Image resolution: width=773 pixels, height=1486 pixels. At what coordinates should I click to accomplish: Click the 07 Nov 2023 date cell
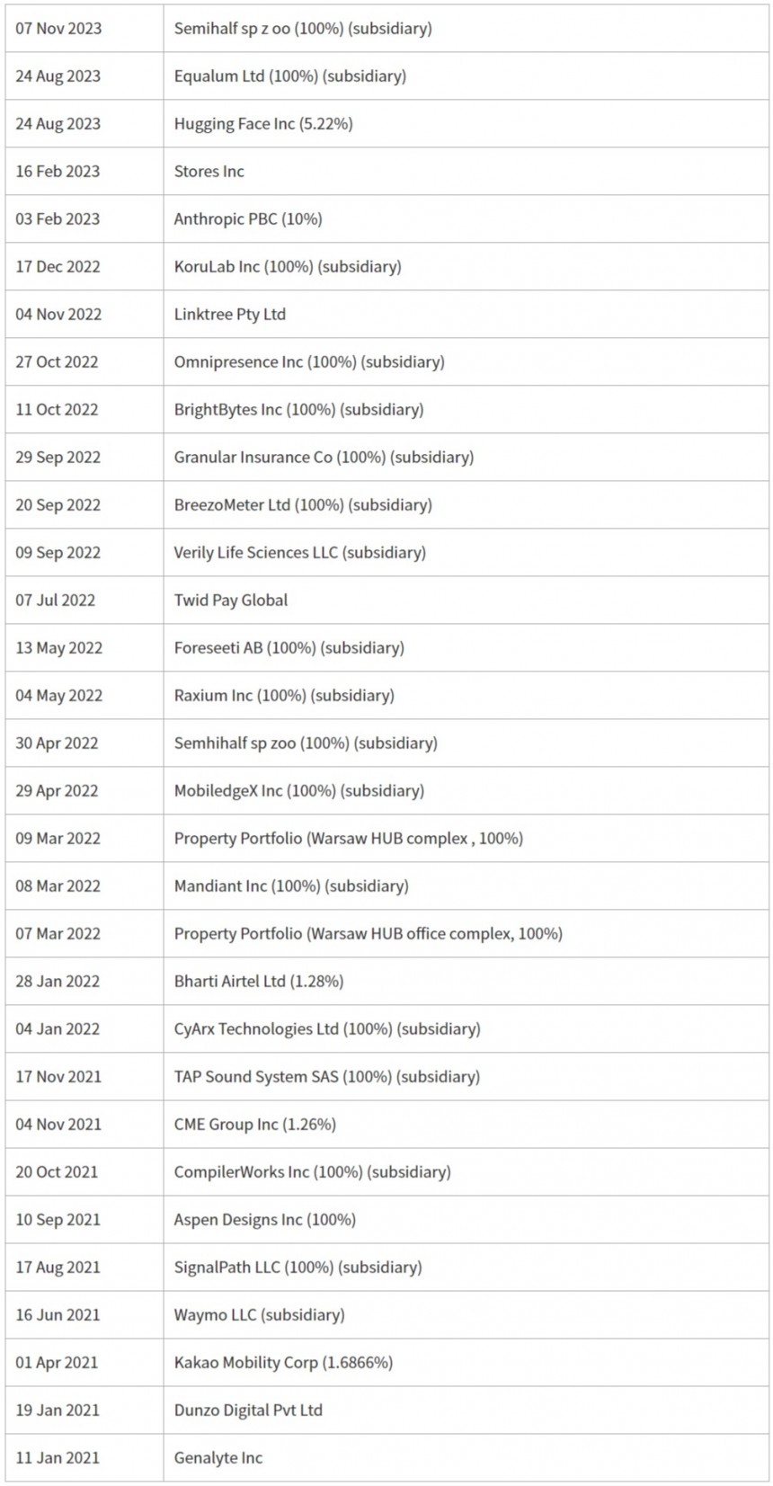pos(58,29)
